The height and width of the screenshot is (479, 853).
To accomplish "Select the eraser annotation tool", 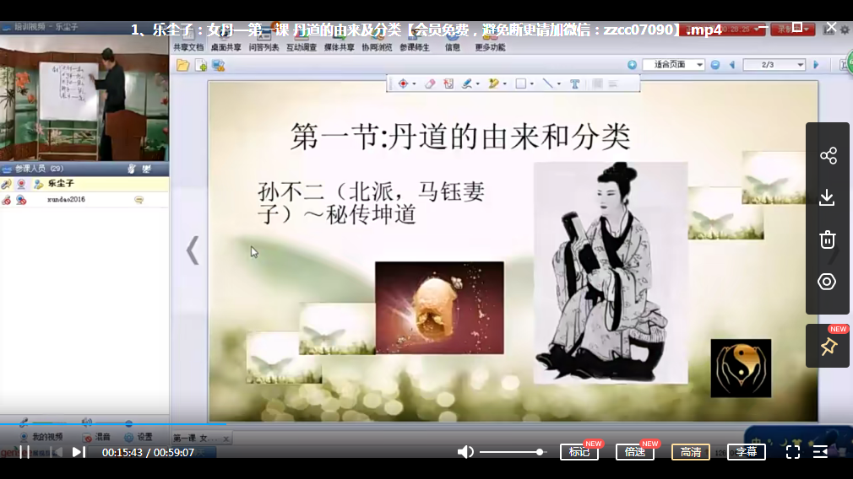I will (x=430, y=83).
